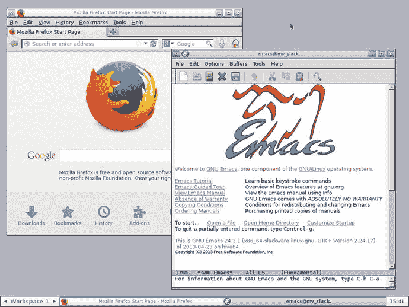Screen dimensions: 409x307
Task: Click Emacs scrollbar down arrow
Action: click(392, 266)
